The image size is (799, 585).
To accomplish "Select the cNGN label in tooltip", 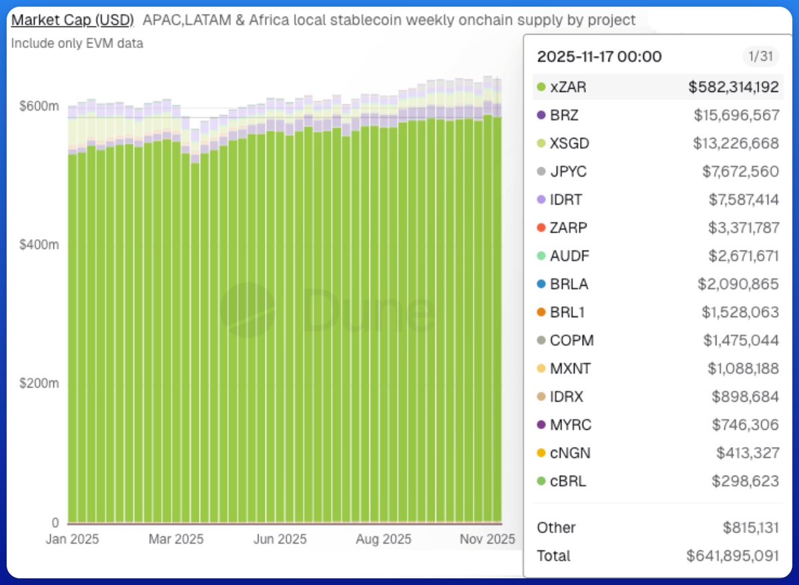I will (x=571, y=453).
